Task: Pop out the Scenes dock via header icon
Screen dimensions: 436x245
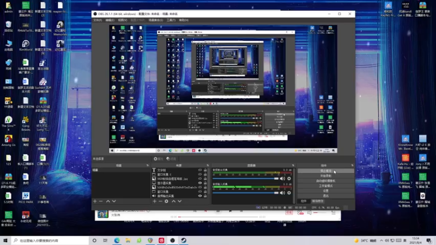Action: point(148,166)
